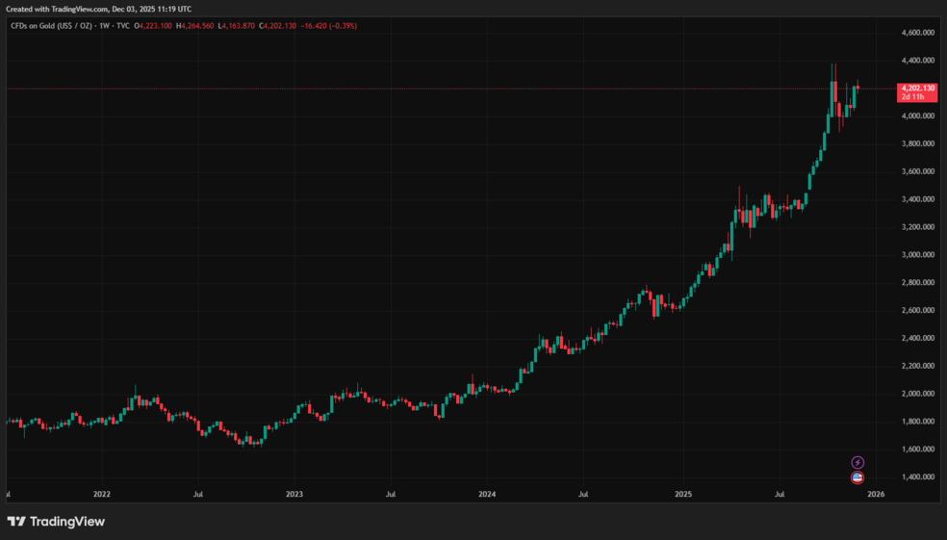The image size is (947, 540).
Task: Click the US flag economic event icon
Action: (857, 477)
